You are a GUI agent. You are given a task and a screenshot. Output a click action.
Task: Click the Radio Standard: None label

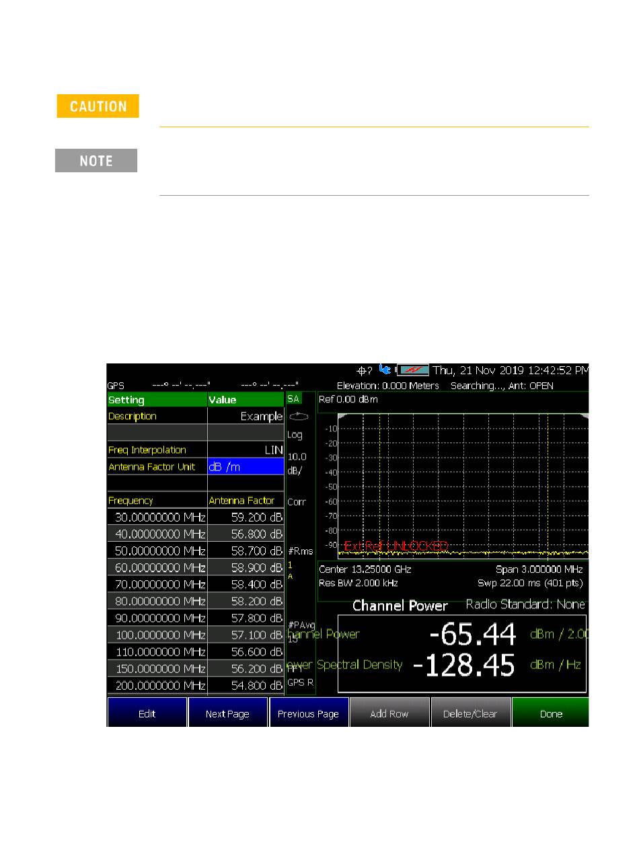[x=526, y=604]
